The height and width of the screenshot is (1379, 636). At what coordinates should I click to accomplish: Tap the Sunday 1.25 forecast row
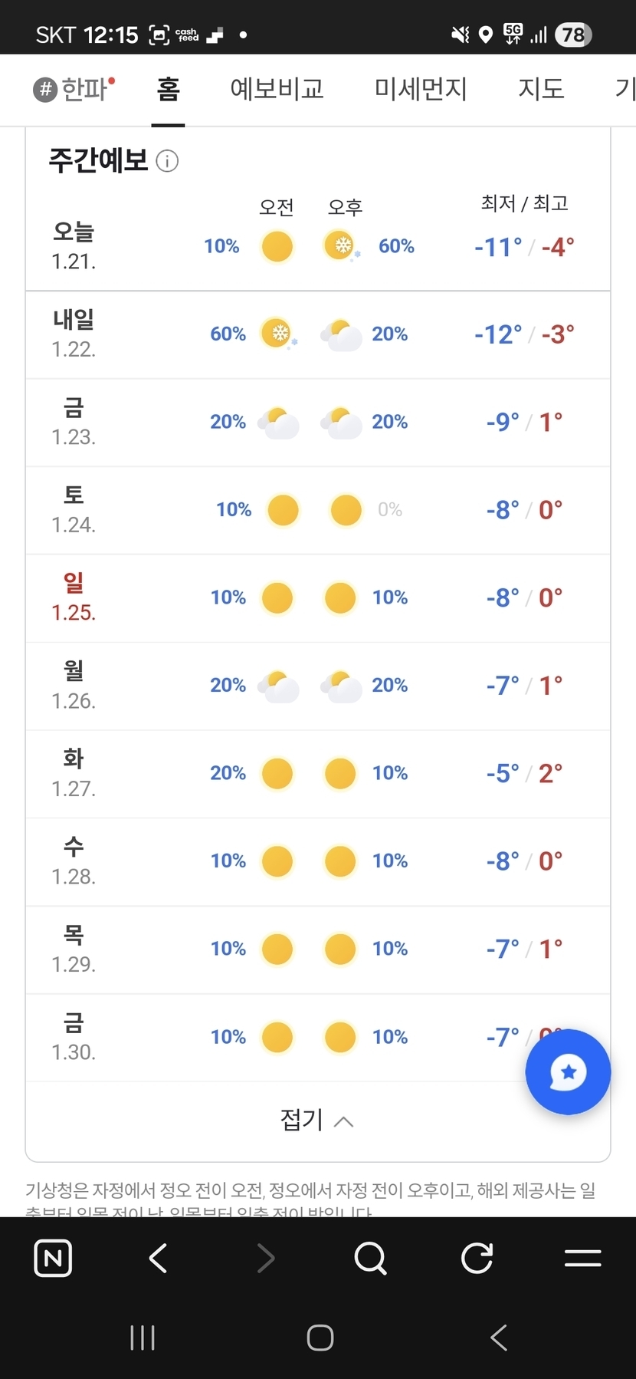tap(317, 598)
